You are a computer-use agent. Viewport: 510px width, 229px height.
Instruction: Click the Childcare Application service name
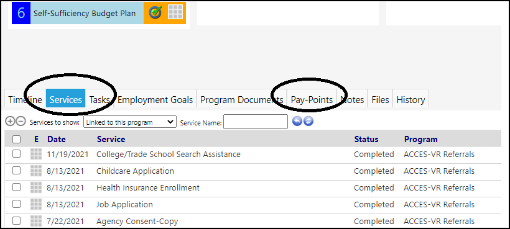[x=136, y=171]
